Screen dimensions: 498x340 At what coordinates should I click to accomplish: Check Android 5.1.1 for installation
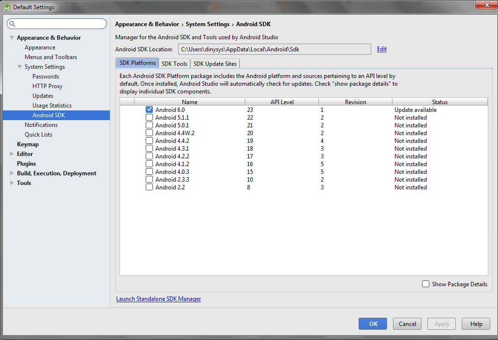(x=149, y=117)
